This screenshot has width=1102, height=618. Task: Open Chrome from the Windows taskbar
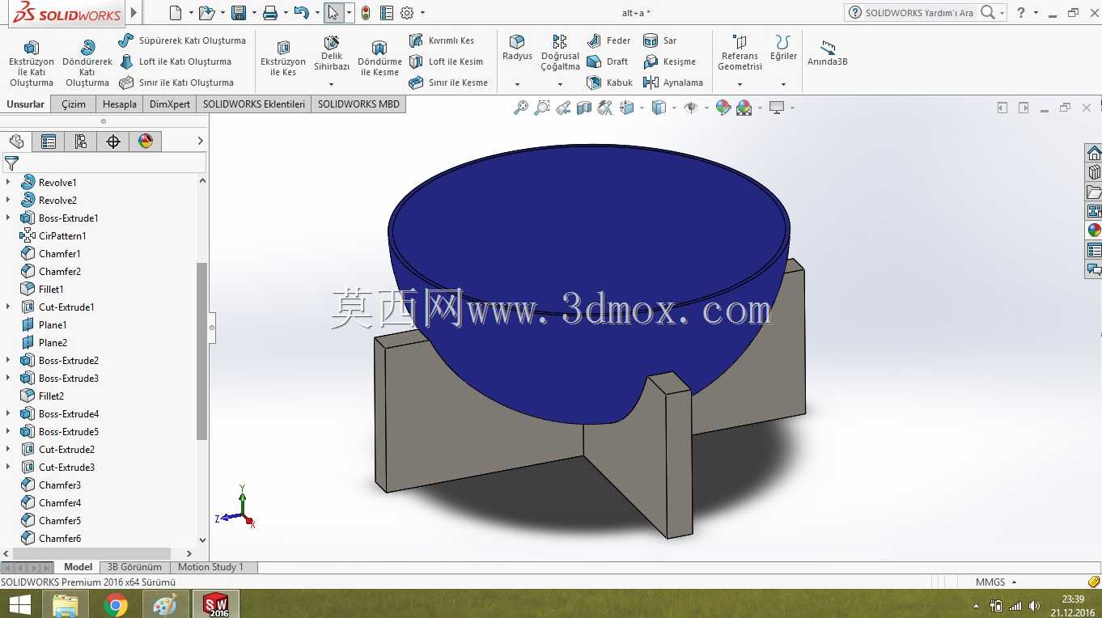pyautogui.click(x=116, y=604)
